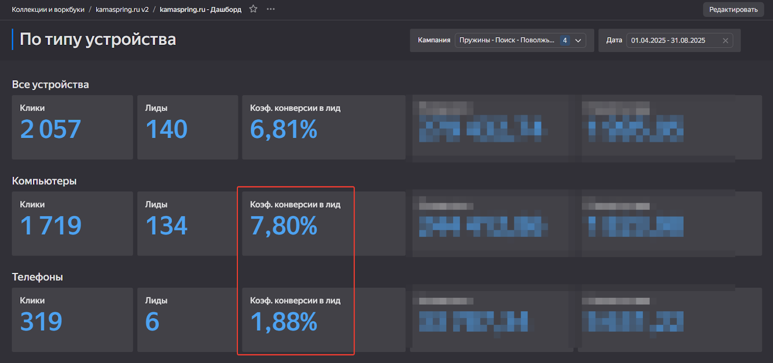Open the Кампания selector dropdown

point(506,41)
